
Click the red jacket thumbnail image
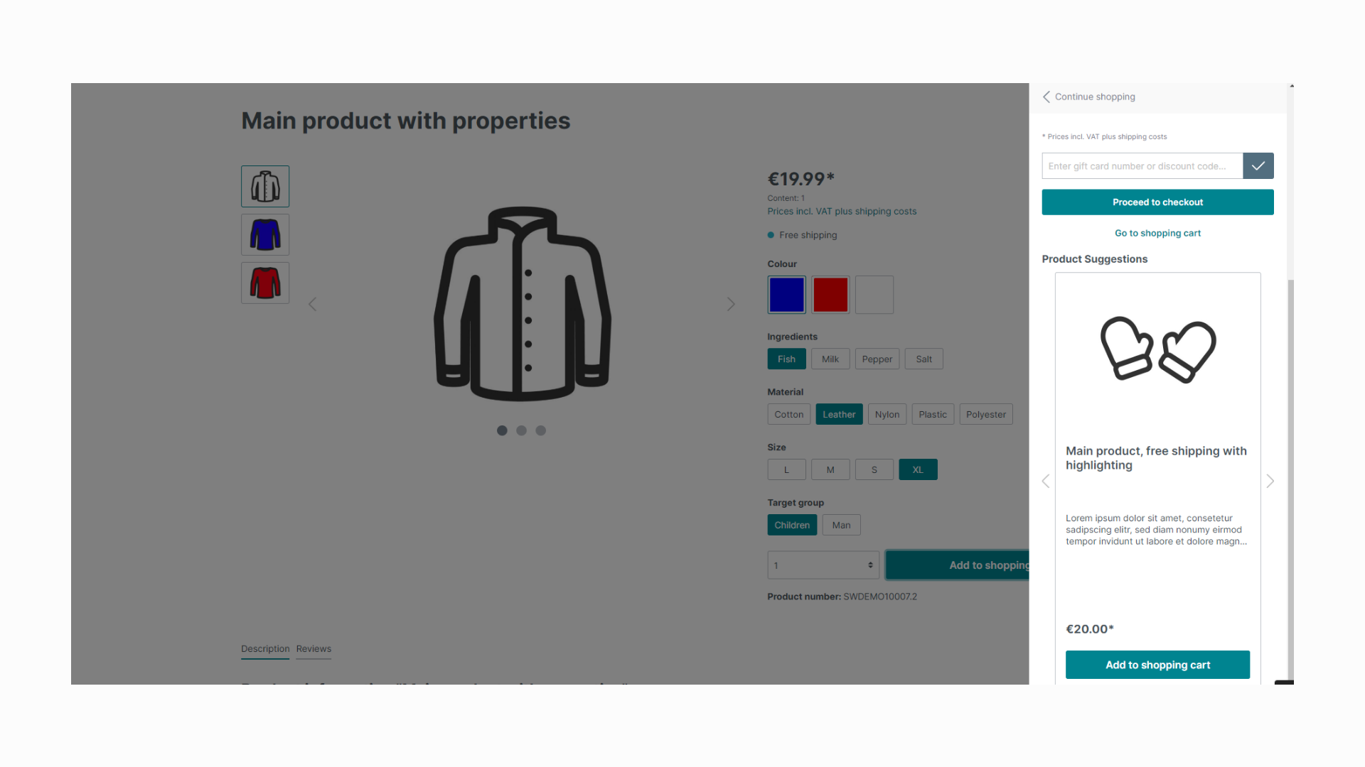(x=265, y=283)
